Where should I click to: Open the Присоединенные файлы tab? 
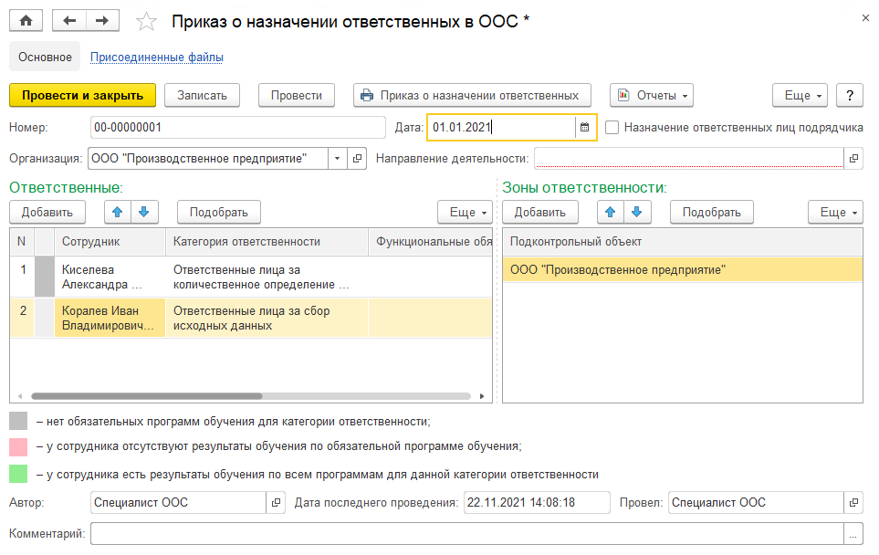tap(154, 56)
